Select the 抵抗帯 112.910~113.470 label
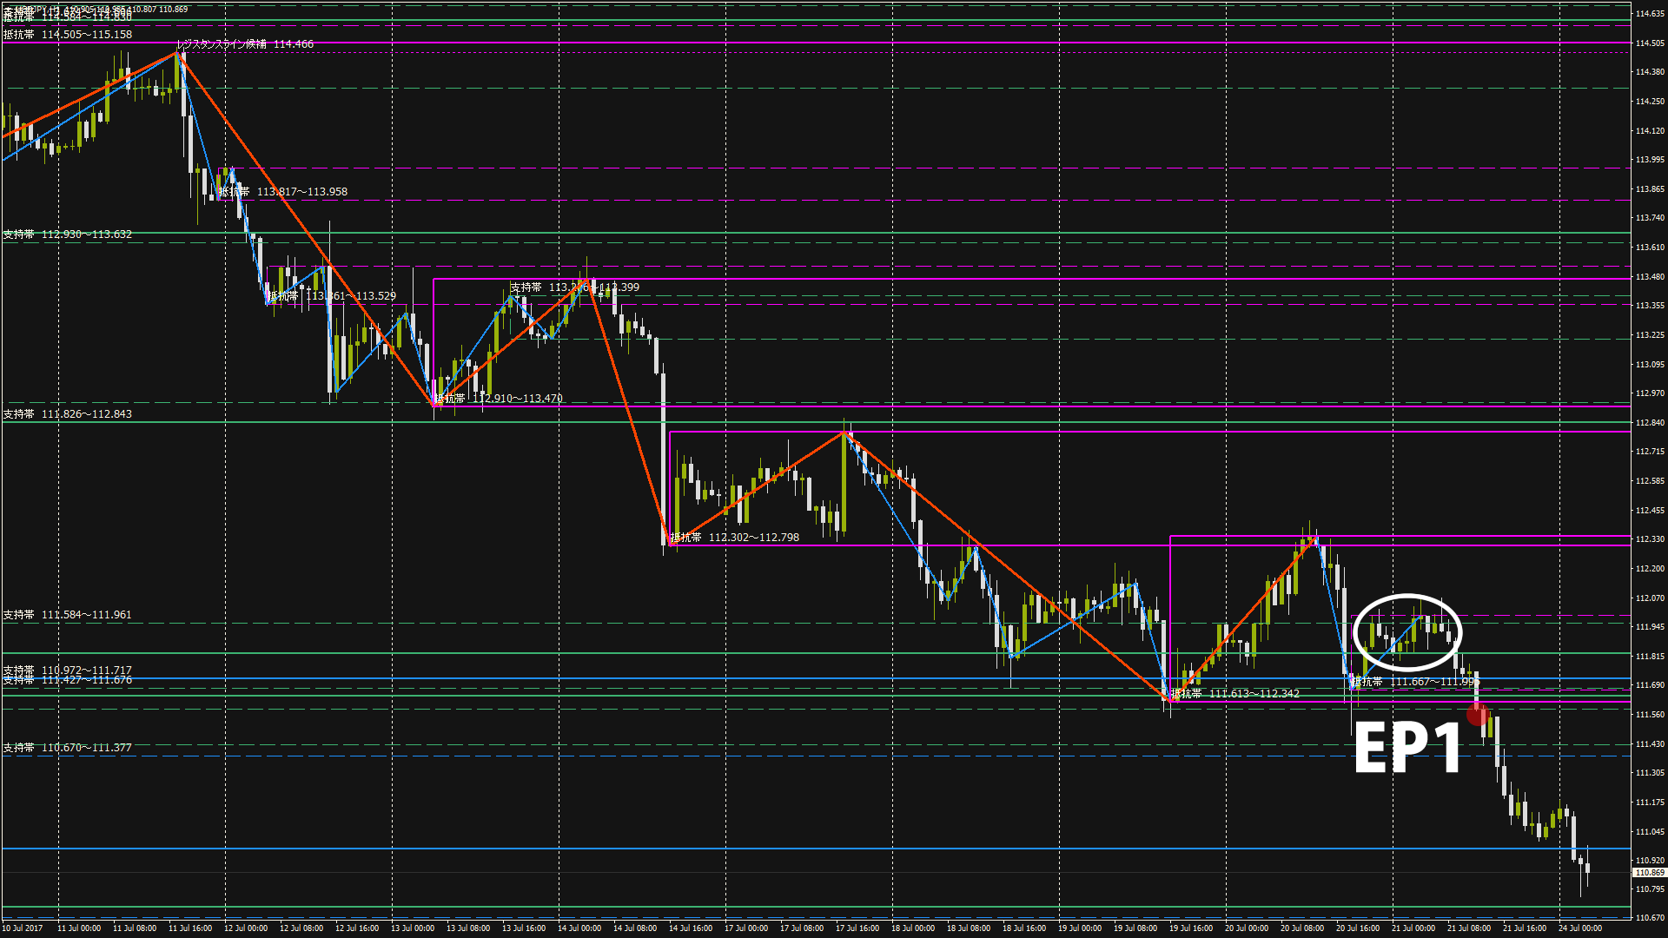Viewport: 1668px width, 938px height. coord(499,399)
